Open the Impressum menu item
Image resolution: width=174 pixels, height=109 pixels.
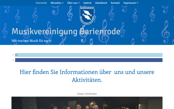[130, 3]
